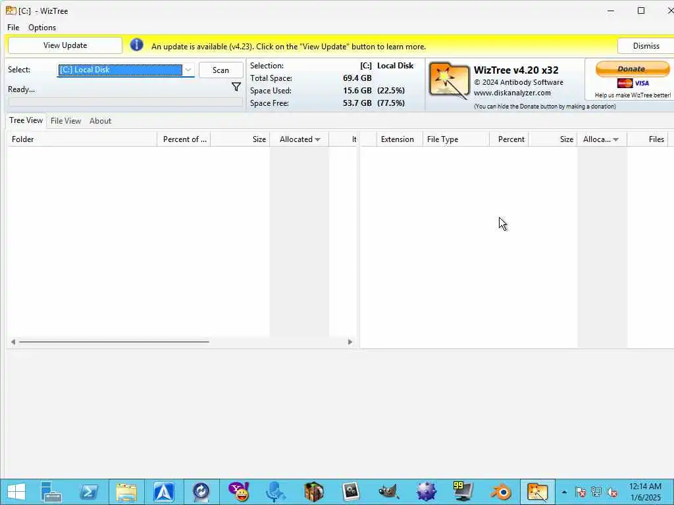Sort by Percent of column in tree

pos(184,139)
